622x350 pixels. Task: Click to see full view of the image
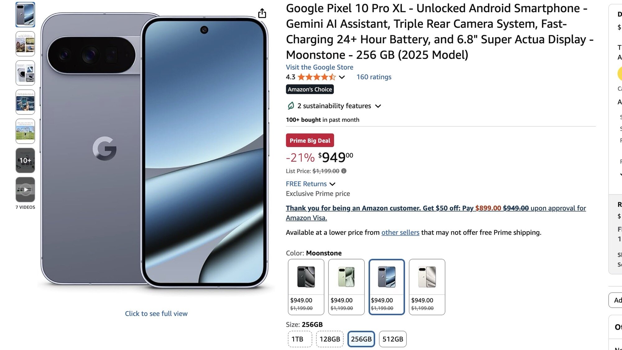156,314
